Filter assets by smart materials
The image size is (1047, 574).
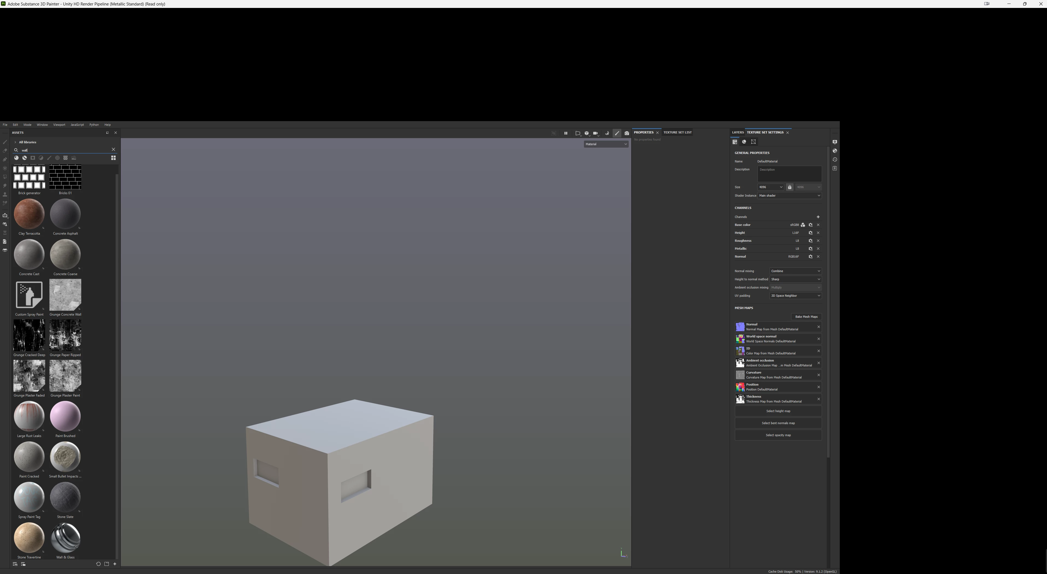point(24,158)
